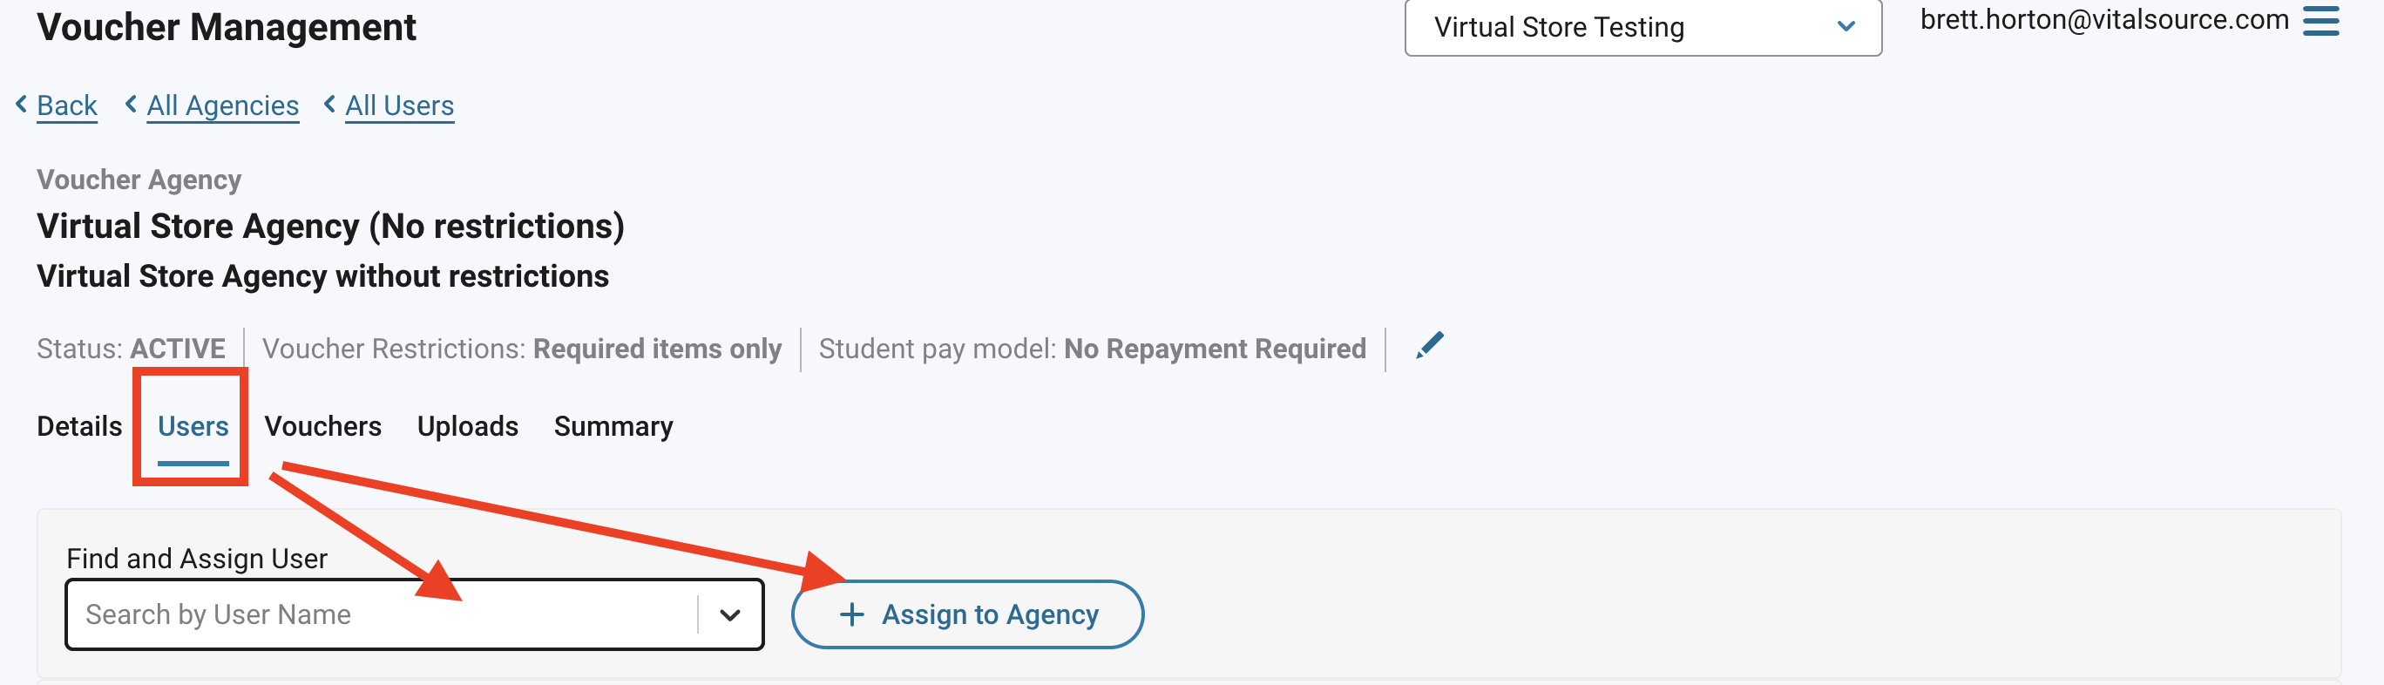Navigate to the All Users link
This screenshot has height=685, width=2384.
pos(399,105)
